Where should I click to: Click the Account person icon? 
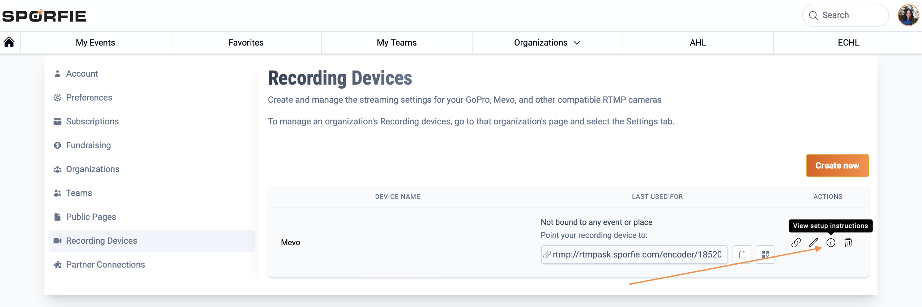point(57,74)
